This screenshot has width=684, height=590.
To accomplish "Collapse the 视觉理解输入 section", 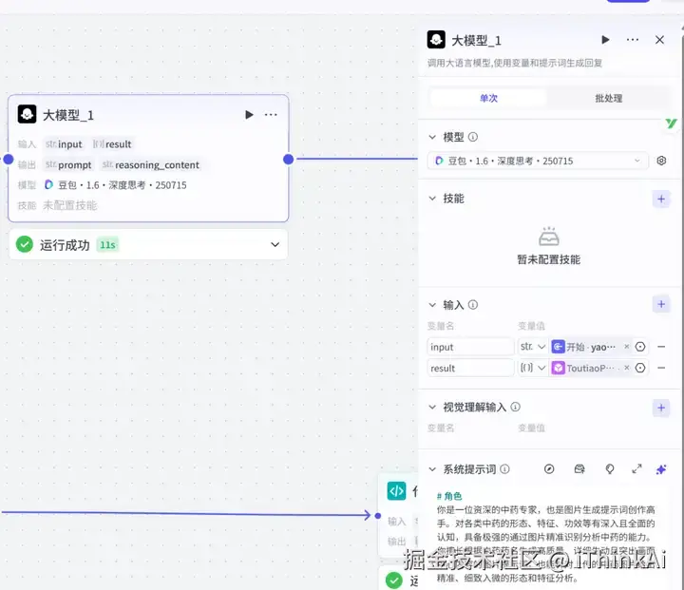I will 432,408.
